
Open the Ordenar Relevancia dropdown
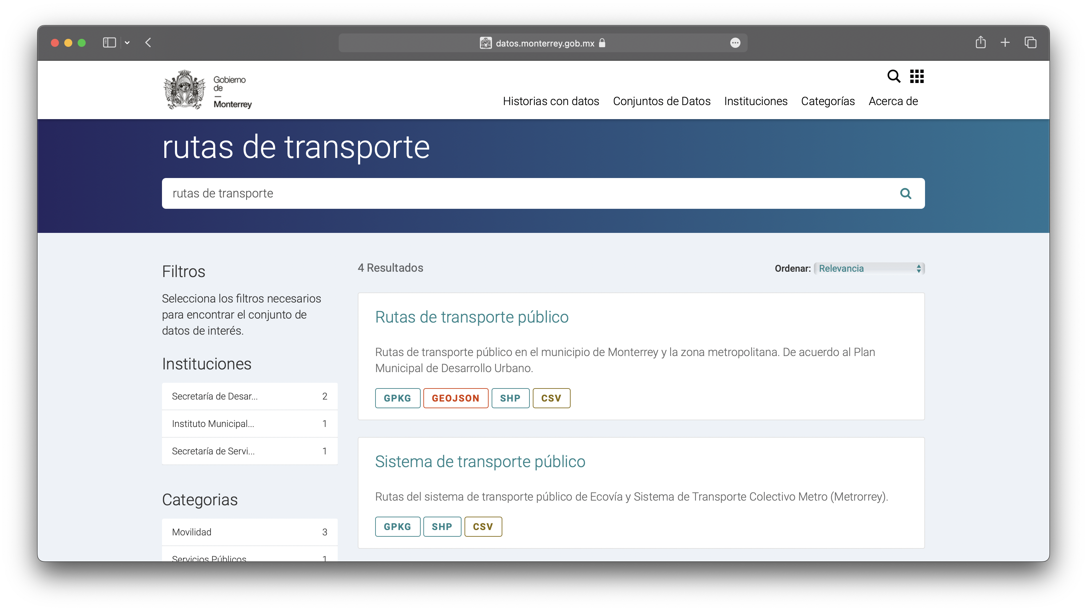click(x=869, y=268)
